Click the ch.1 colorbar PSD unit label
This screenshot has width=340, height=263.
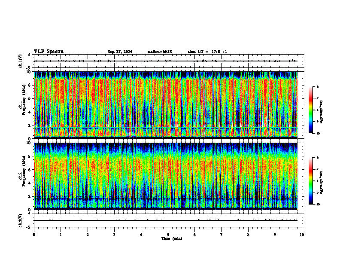tap(322, 112)
